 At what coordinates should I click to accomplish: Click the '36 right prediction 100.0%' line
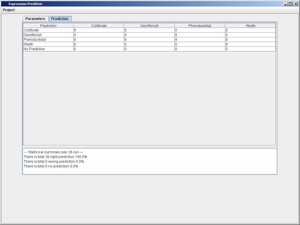coord(56,157)
